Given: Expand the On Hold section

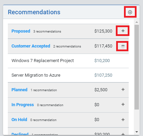Looking at the screenshot, I should point(123,120).
